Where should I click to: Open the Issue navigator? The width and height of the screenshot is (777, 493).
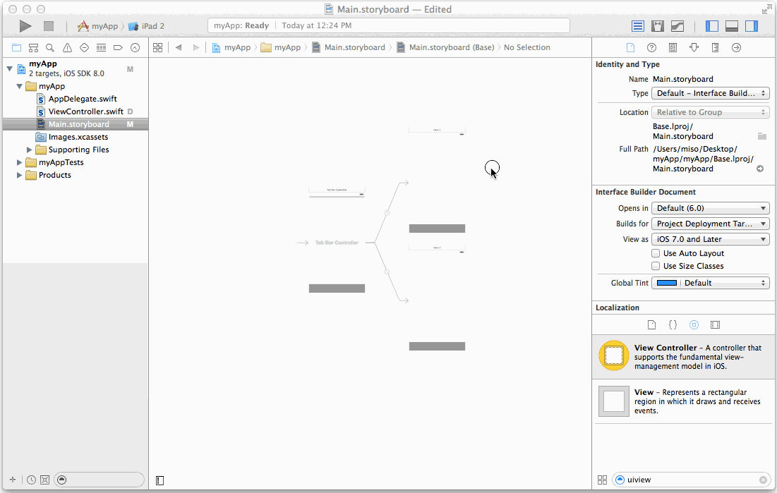tap(67, 47)
